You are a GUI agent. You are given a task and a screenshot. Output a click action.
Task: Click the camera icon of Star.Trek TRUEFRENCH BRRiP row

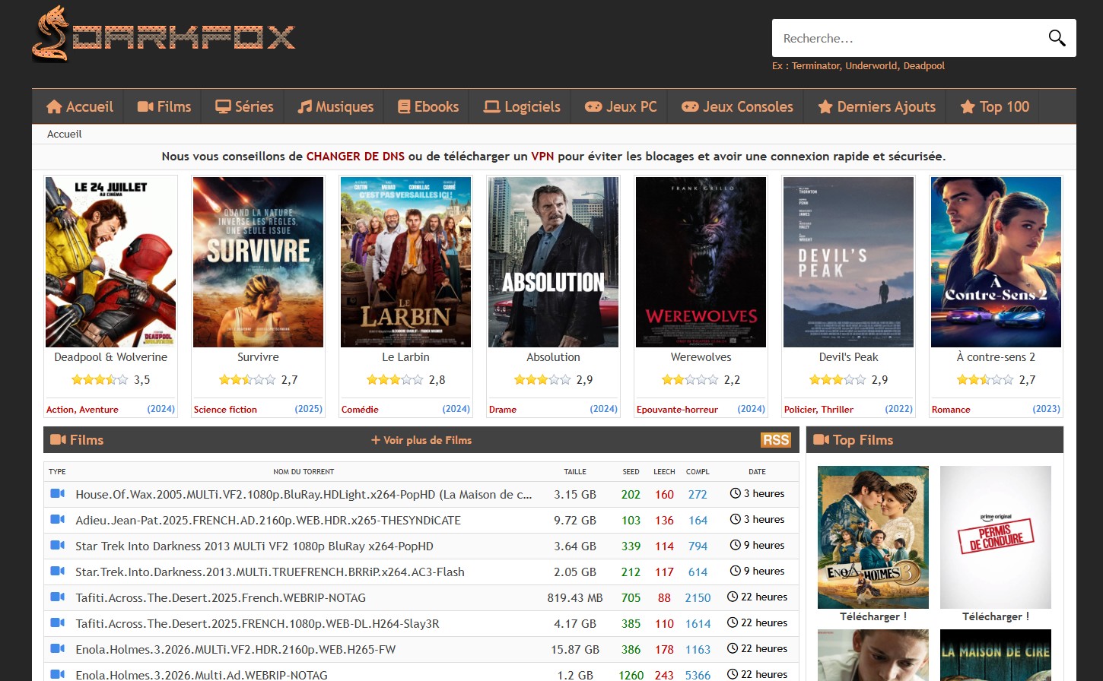(57, 572)
